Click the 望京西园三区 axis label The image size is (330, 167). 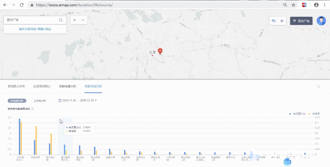[x=125, y=158]
